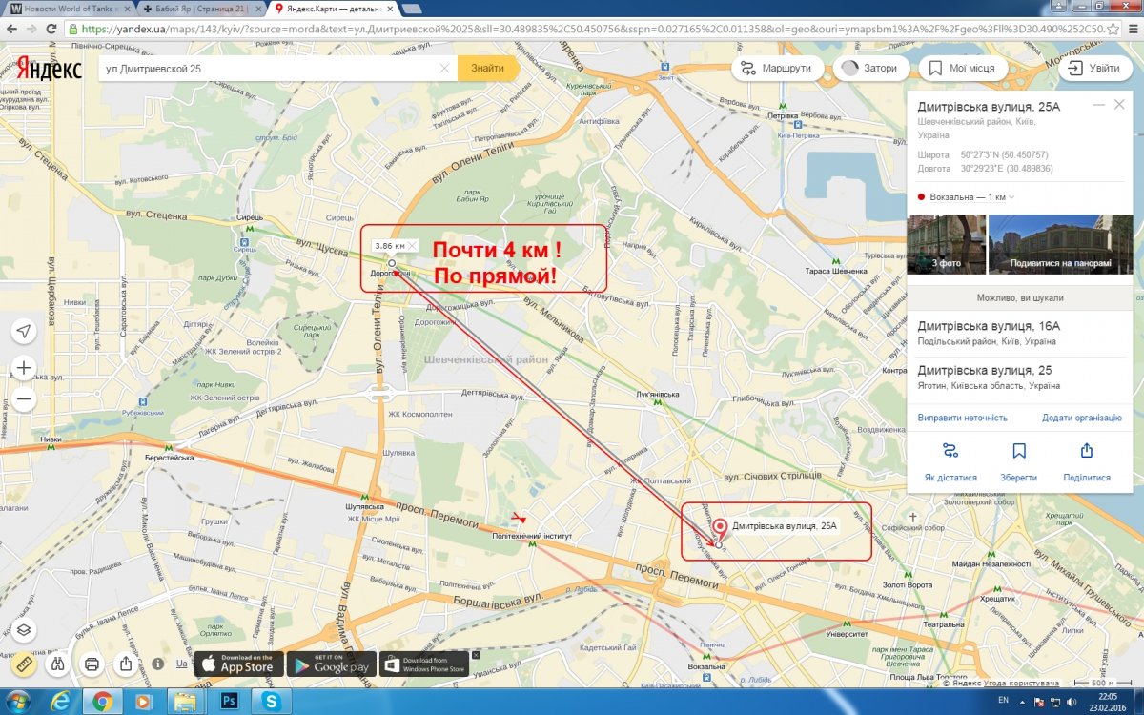Open Windows Explorer folder in taskbar
Viewport: 1144px width, 715px height.
(x=184, y=702)
